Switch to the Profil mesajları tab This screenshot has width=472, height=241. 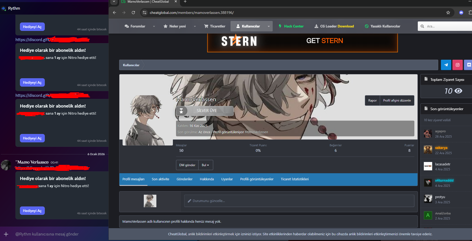pyautogui.click(x=133, y=179)
